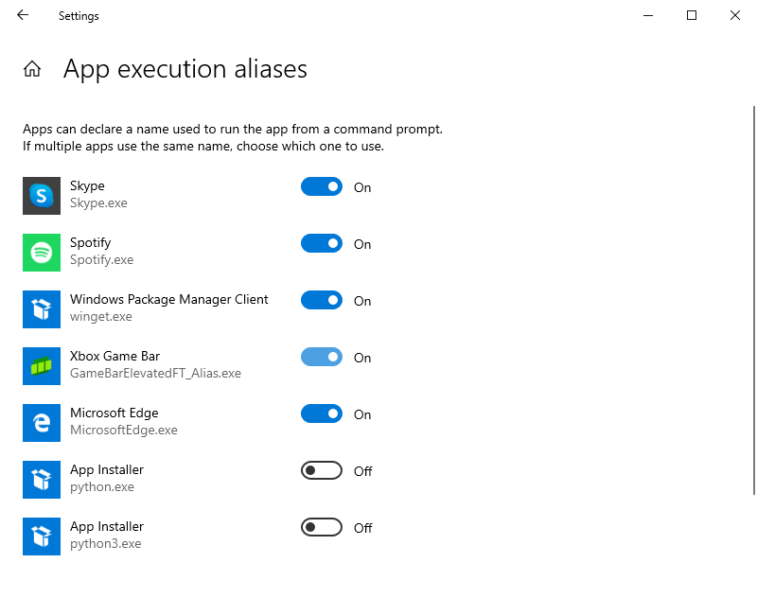Viewport: 757px width, 598px height.
Task: Disable the Spotify.exe alias switch
Action: (x=322, y=244)
